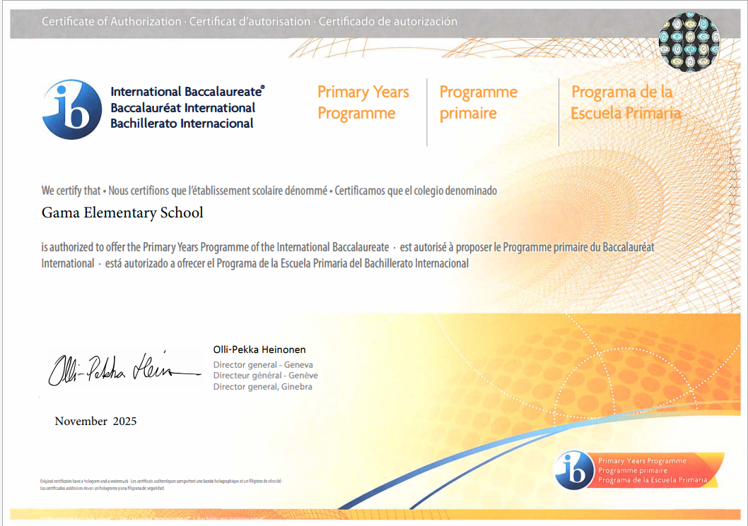This screenshot has height=526, width=748.
Task: Click the small IB logo at bottom right
Action: (573, 470)
